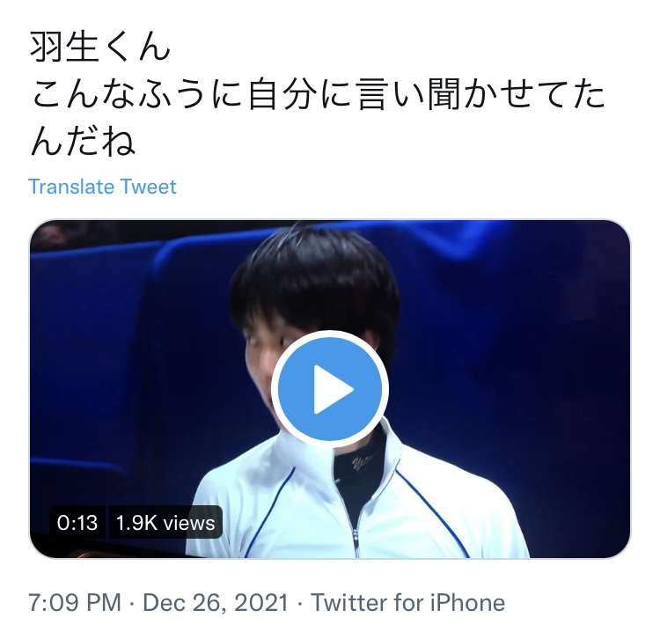660x632 pixels.
Task: Tap the tweet line starting with こんなふうに
Action: [x=318, y=95]
